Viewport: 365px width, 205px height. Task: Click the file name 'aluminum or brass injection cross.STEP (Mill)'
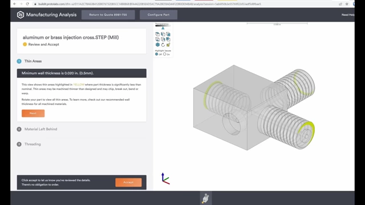(x=71, y=38)
